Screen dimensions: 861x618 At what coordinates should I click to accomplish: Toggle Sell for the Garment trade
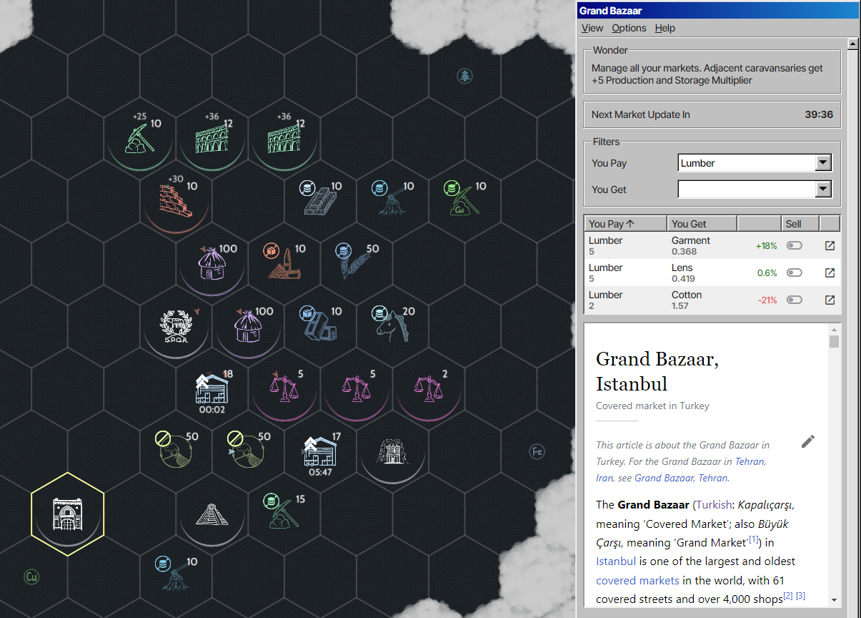[794, 245]
